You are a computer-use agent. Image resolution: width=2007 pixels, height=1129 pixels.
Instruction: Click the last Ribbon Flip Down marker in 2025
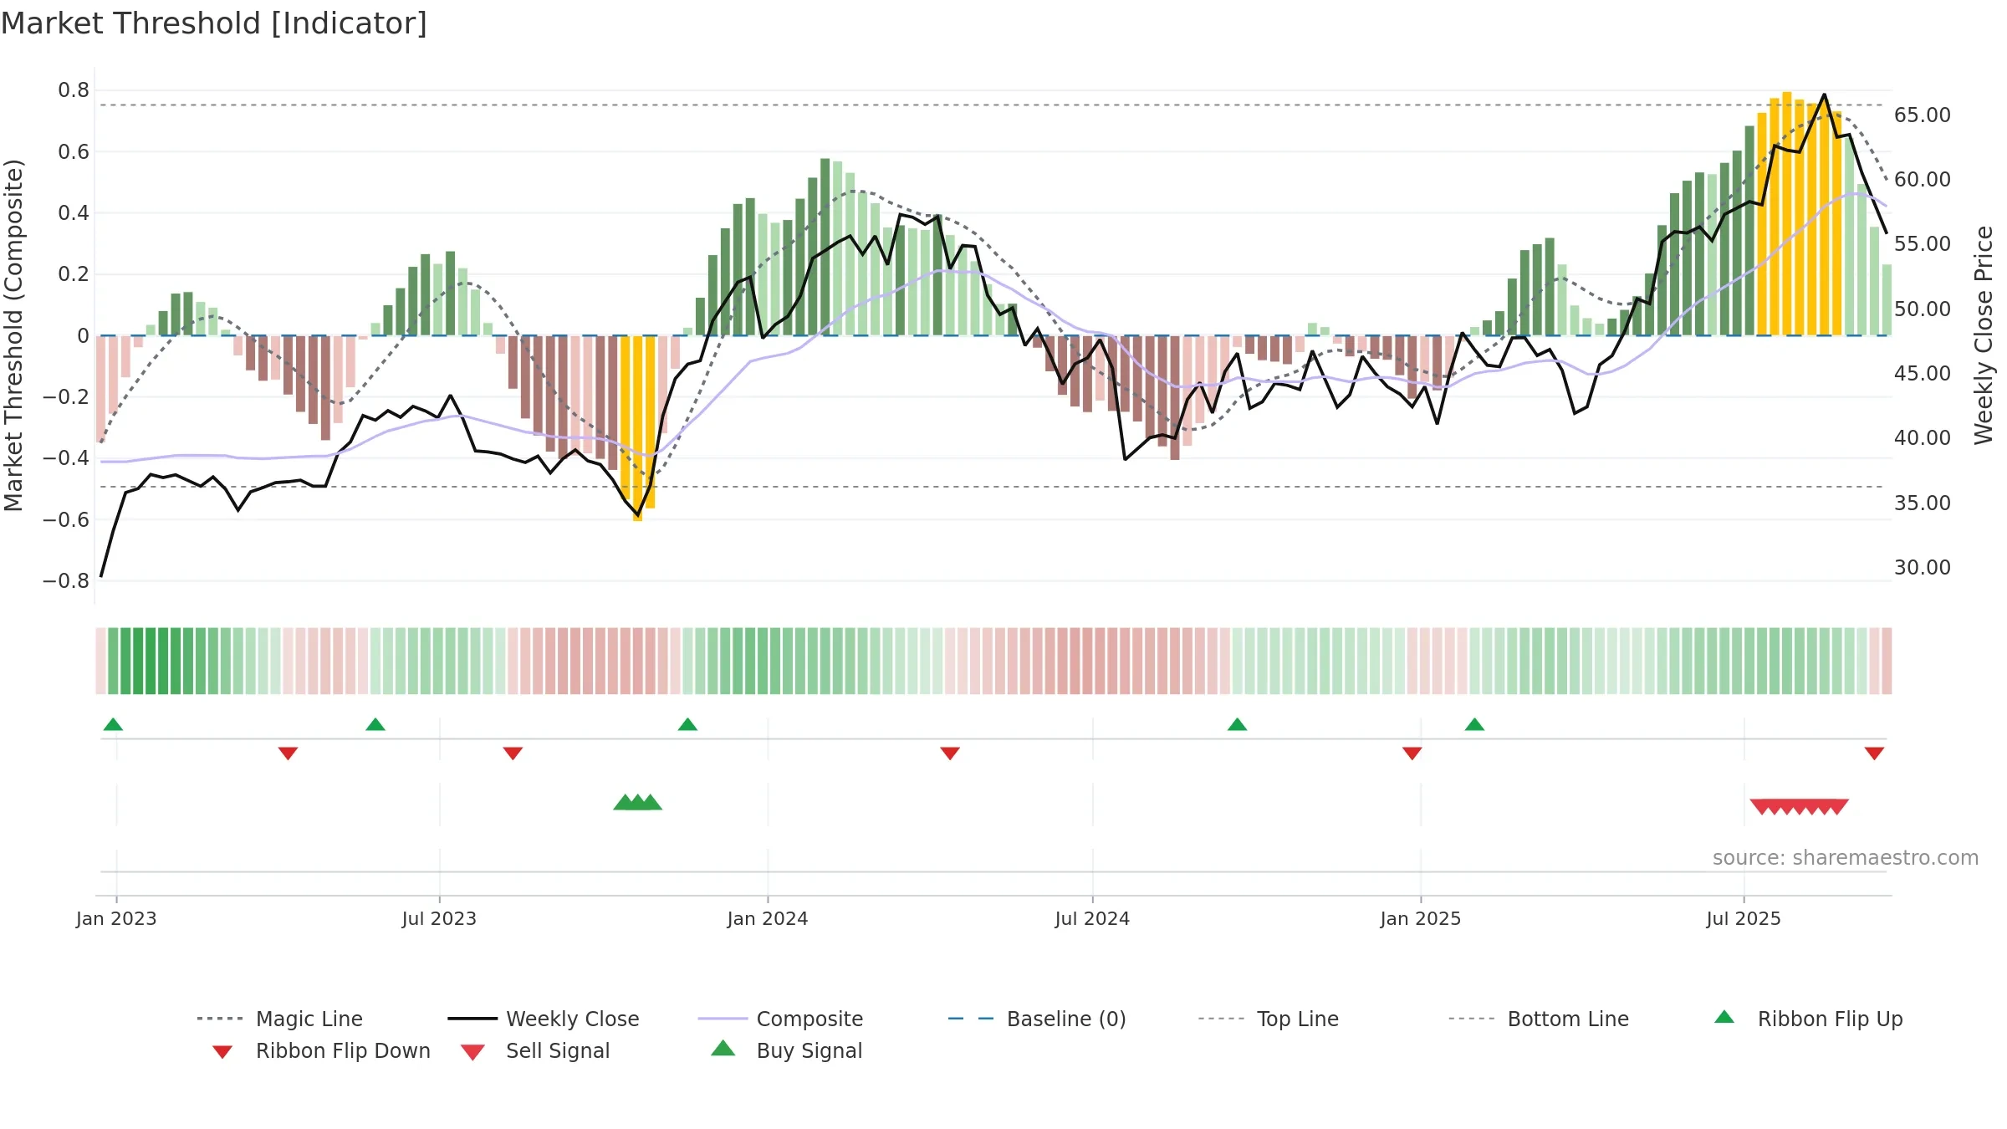(x=1874, y=754)
